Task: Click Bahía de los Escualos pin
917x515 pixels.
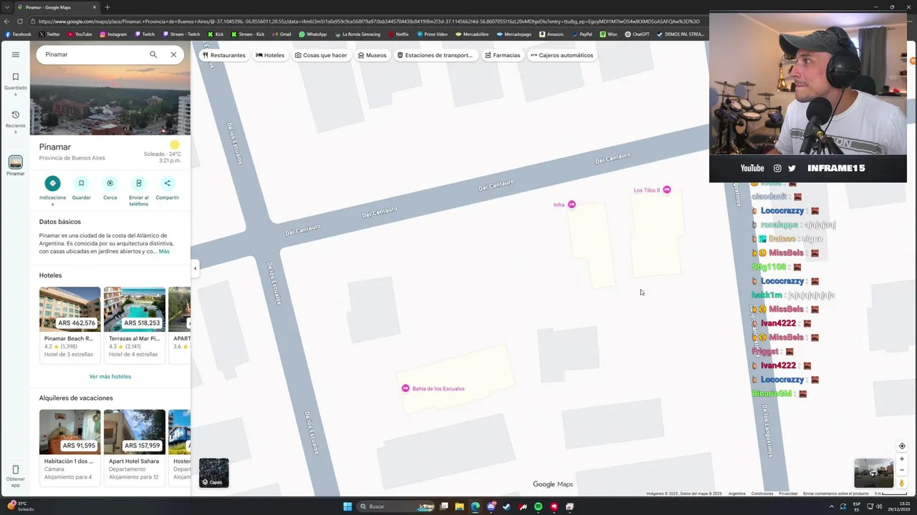Action: (x=405, y=388)
